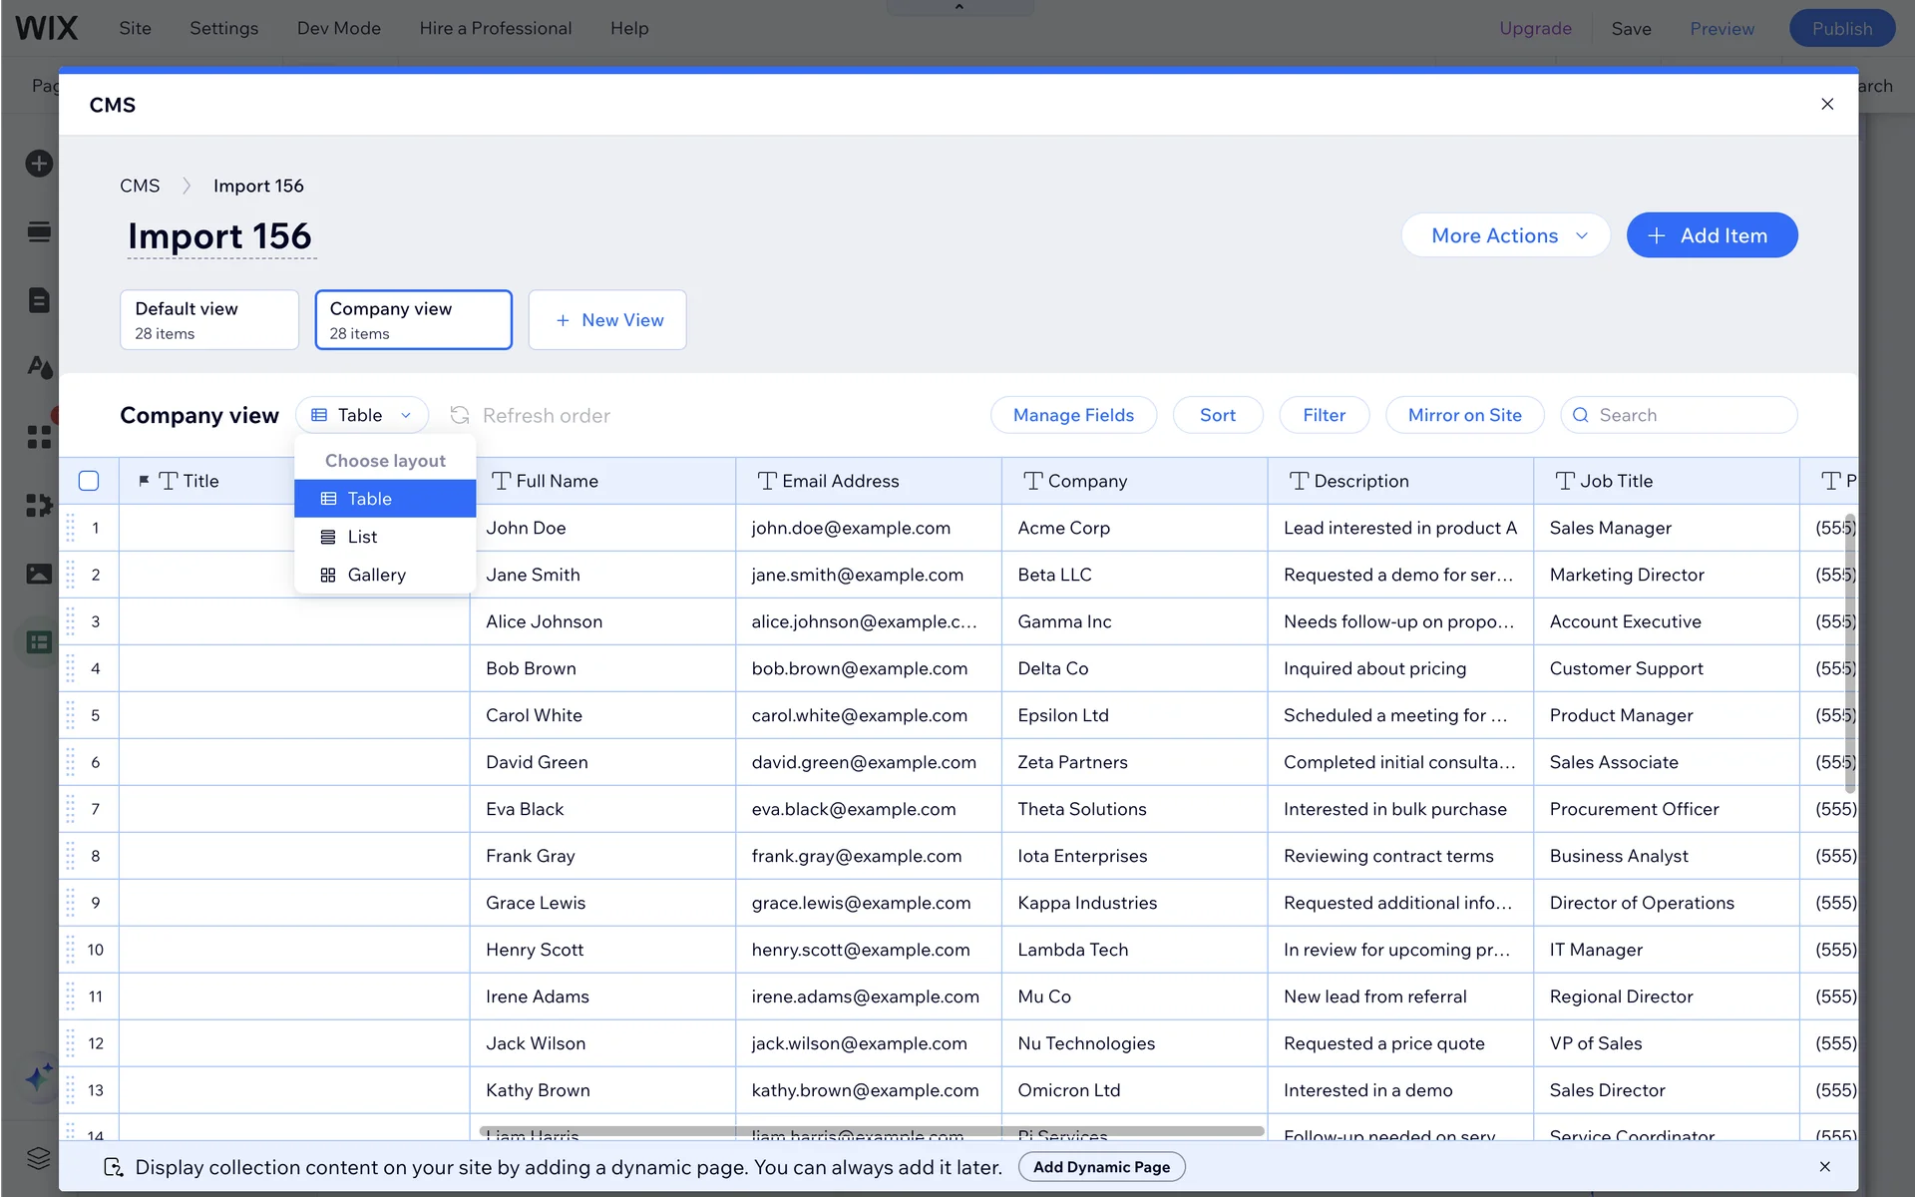Open the Media image icon in sidebar
This screenshot has height=1197, width=1915.
click(x=39, y=574)
